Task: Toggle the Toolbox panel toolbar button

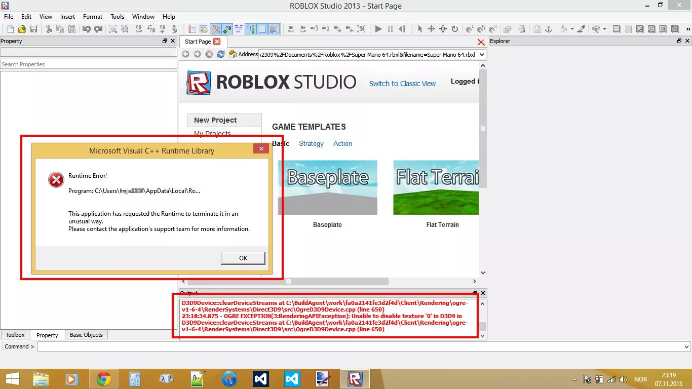Action: coord(215,29)
